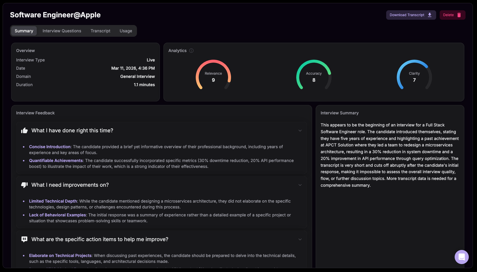The image size is (477, 272).
Task: Click 'specific action items to help me improve' heading
Action: (x=100, y=239)
